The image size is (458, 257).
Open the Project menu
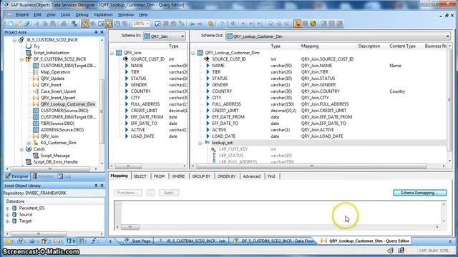(x=22, y=14)
